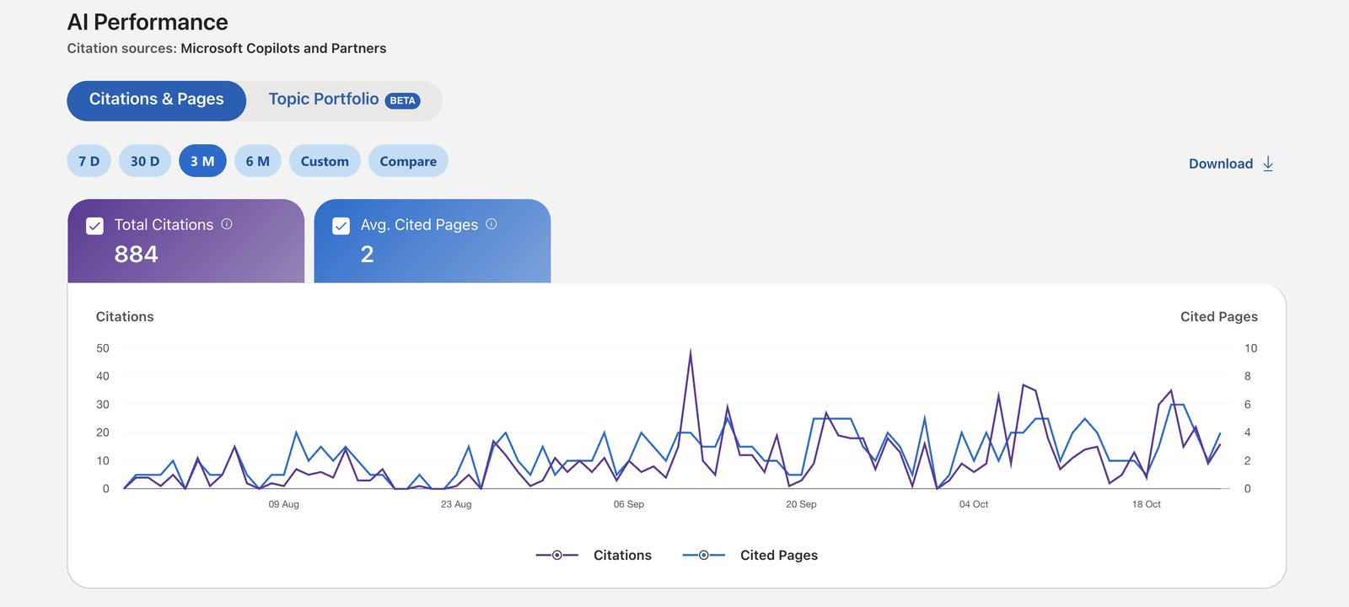Image resolution: width=1349 pixels, height=607 pixels.
Task: Uncheck the Total Citations checkbox
Action: (95, 226)
